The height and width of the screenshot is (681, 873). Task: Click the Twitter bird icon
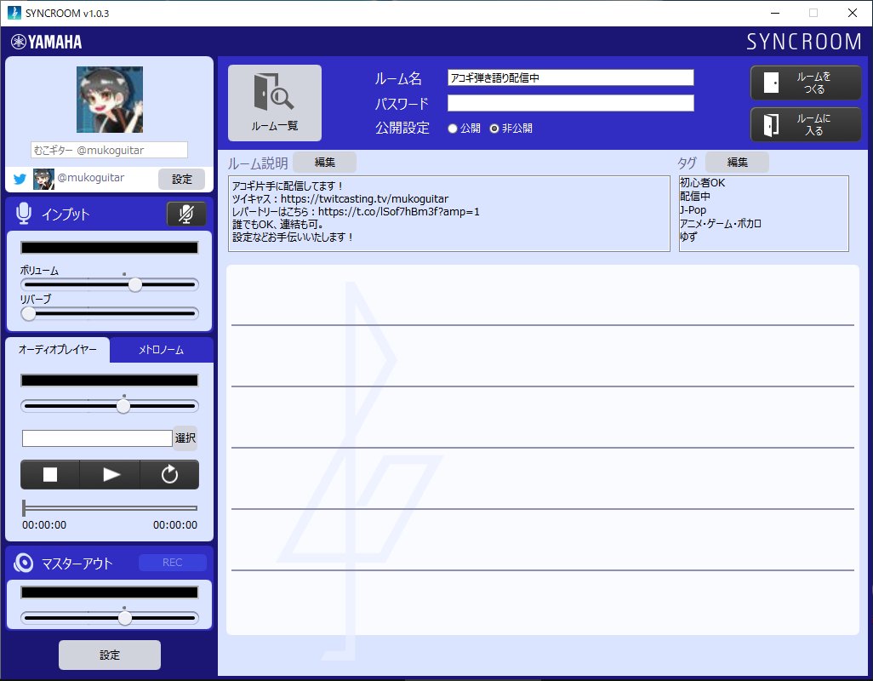20,180
